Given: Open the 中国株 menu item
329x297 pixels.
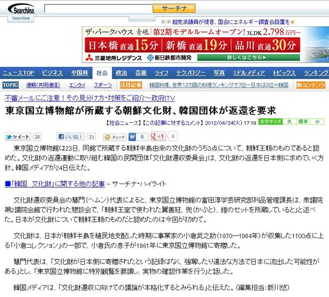Looking at the screenshot, I should (x=80, y=72).
